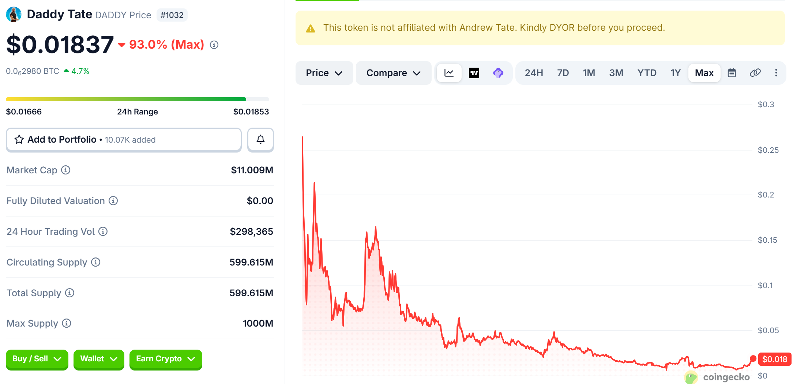Viewport: 793px width, 384px height.
Task: Click the $0.01853 24h high value
Action: (x=251, y=112)
